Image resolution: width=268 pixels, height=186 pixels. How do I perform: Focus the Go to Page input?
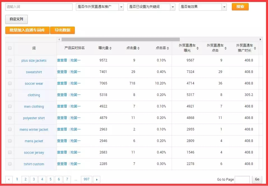[x=242, y=180]
